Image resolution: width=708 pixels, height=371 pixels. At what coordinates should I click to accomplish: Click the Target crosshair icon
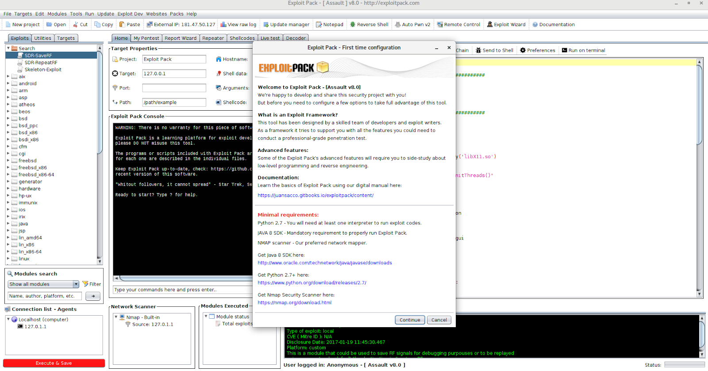(115, 73)
